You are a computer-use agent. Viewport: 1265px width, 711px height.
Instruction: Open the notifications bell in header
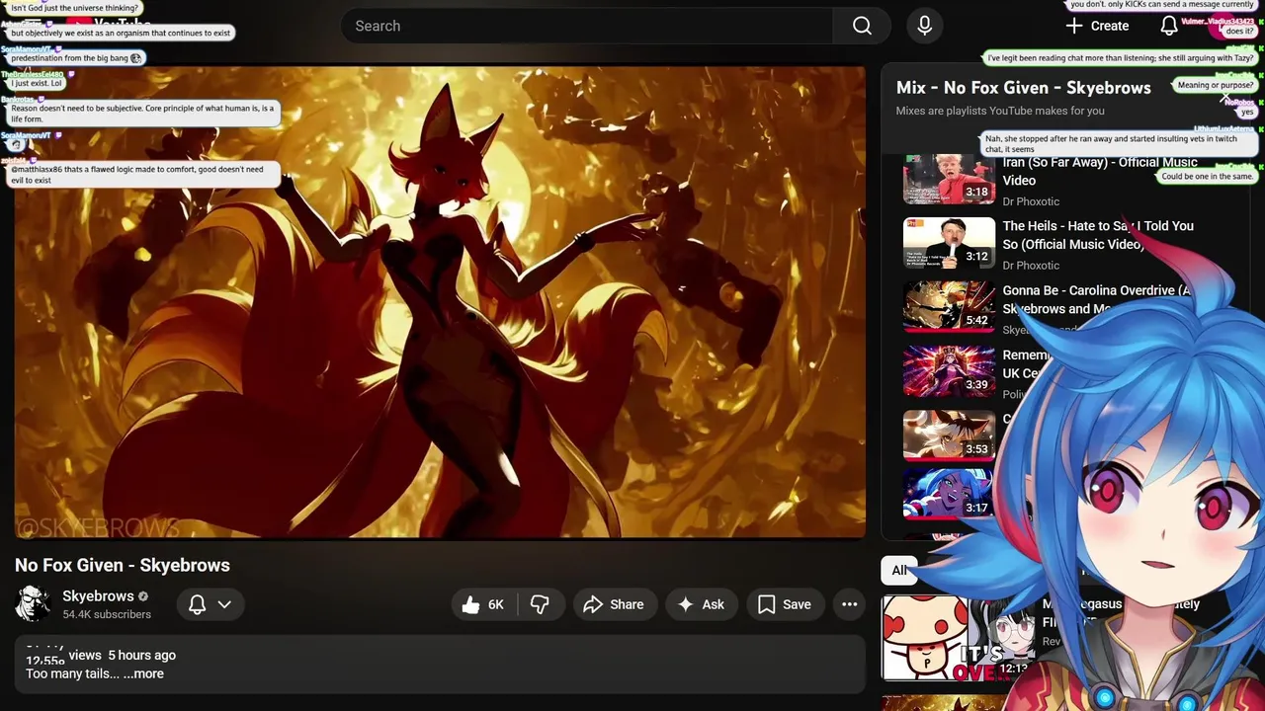click(1168, 26)
